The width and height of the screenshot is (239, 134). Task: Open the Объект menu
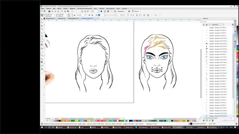(66, 9)
